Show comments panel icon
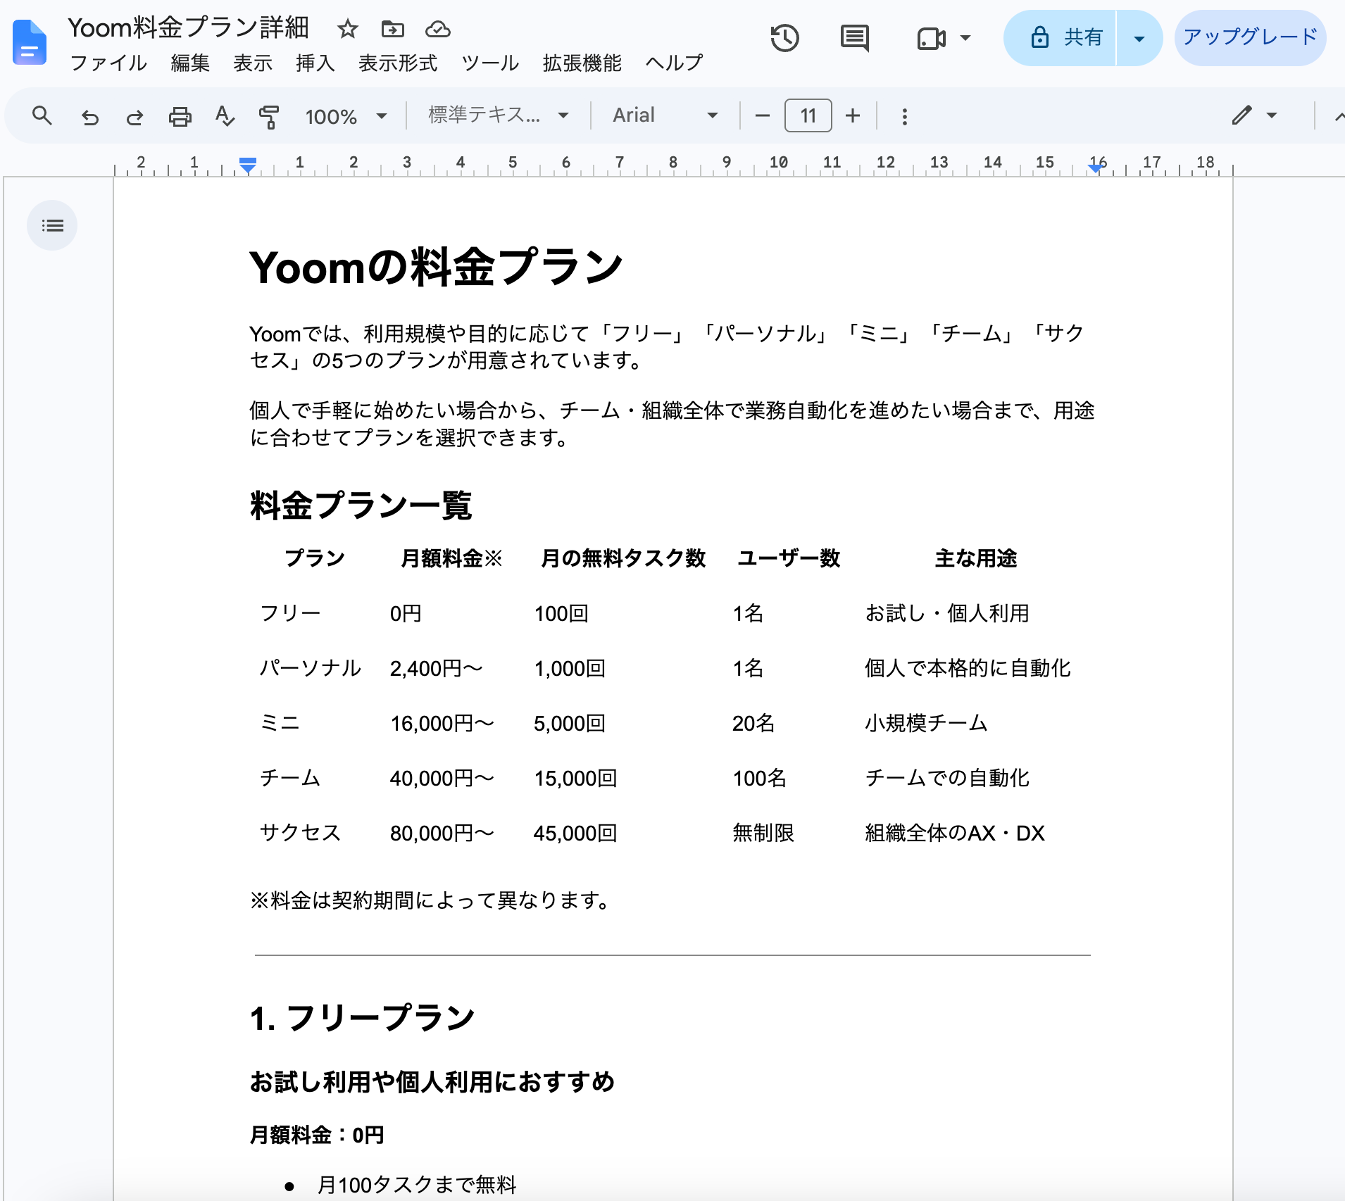The width and height of the screenshot is (1345, 1201). click(x=855, y=38)
